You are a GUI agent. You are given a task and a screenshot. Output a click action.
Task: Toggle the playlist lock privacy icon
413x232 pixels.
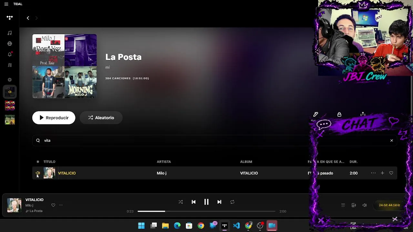339,114
